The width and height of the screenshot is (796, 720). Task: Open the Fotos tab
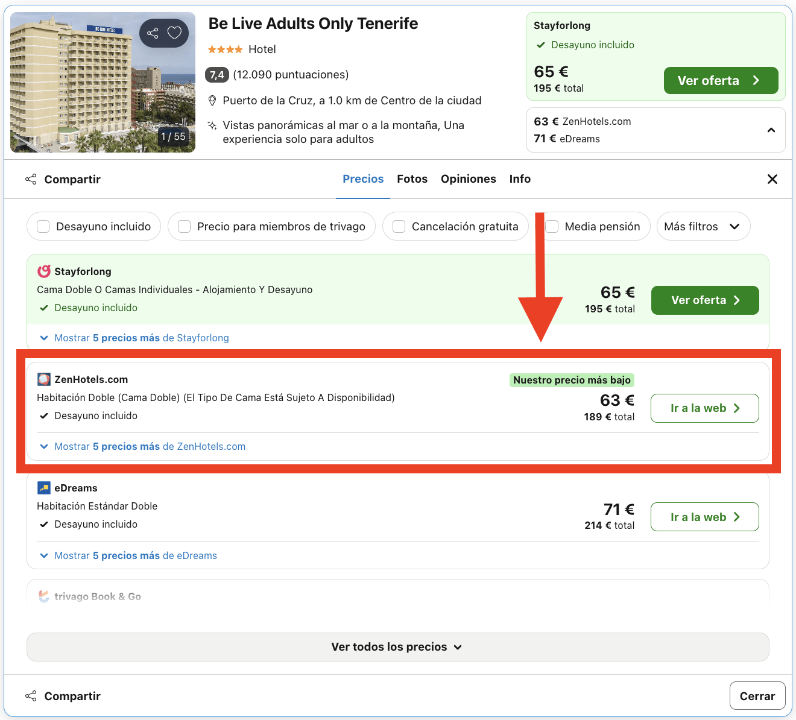pyautogui.click(x=412, y=179)
